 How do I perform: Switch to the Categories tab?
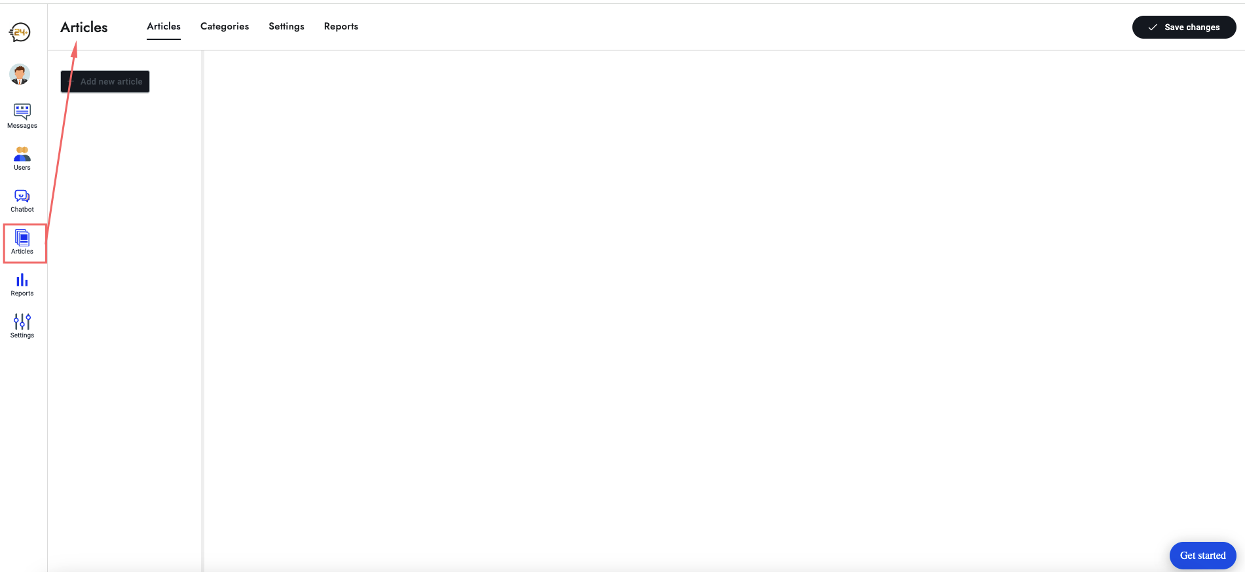point(225,26)
